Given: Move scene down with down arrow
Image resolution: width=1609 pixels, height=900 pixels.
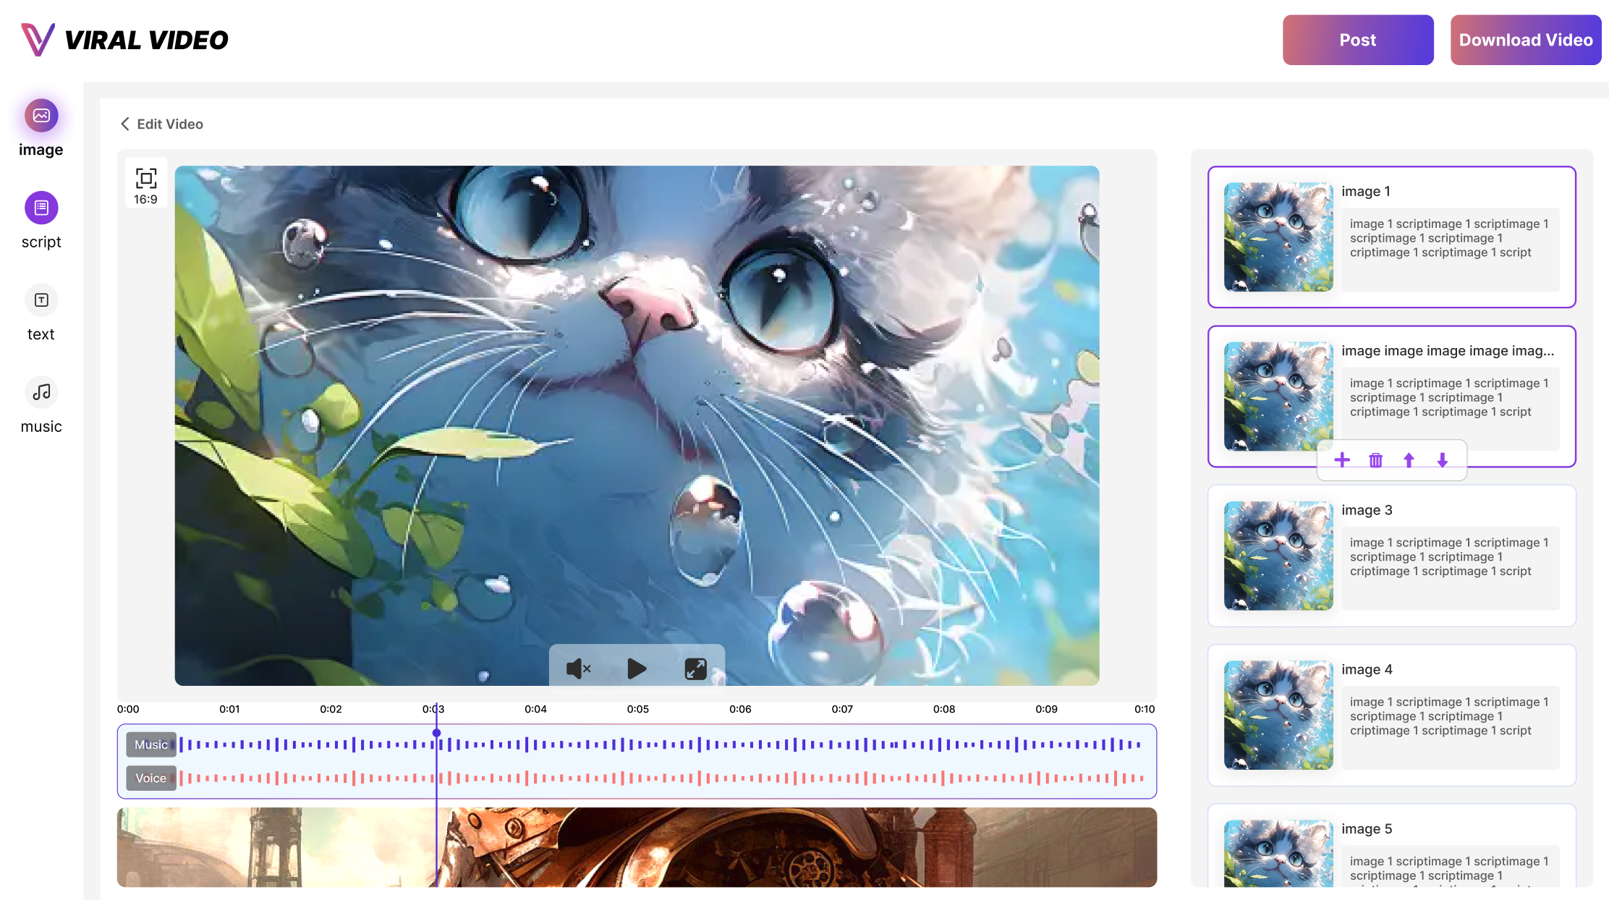Looking at the screenshot, I should tap(1442, 460).
